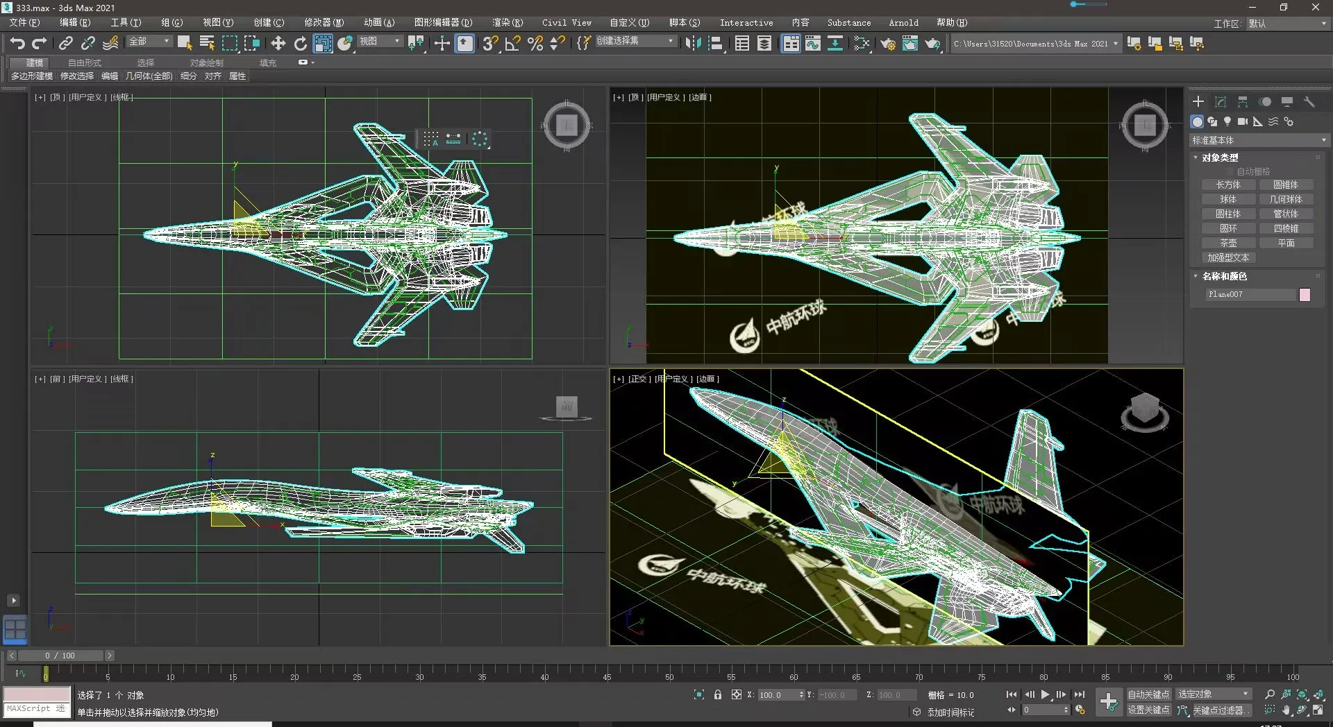Select the Link objects tool
The image size is (1333, 727).
click(66, 44)
